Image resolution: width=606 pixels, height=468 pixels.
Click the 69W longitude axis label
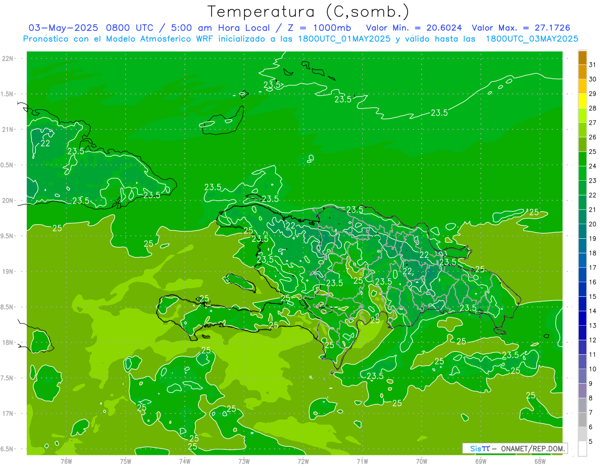click(481, 461)
